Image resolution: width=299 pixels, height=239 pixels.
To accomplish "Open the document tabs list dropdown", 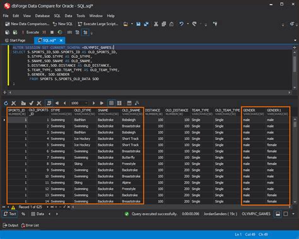I will [x=295, y=40].
